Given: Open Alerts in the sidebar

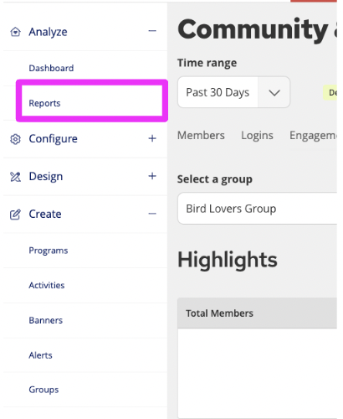Looking at the screenshot, I should pyautogui.click(x=41, y=355).
